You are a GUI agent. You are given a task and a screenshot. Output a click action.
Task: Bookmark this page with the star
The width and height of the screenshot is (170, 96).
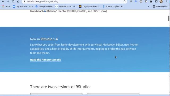point(125,2)
